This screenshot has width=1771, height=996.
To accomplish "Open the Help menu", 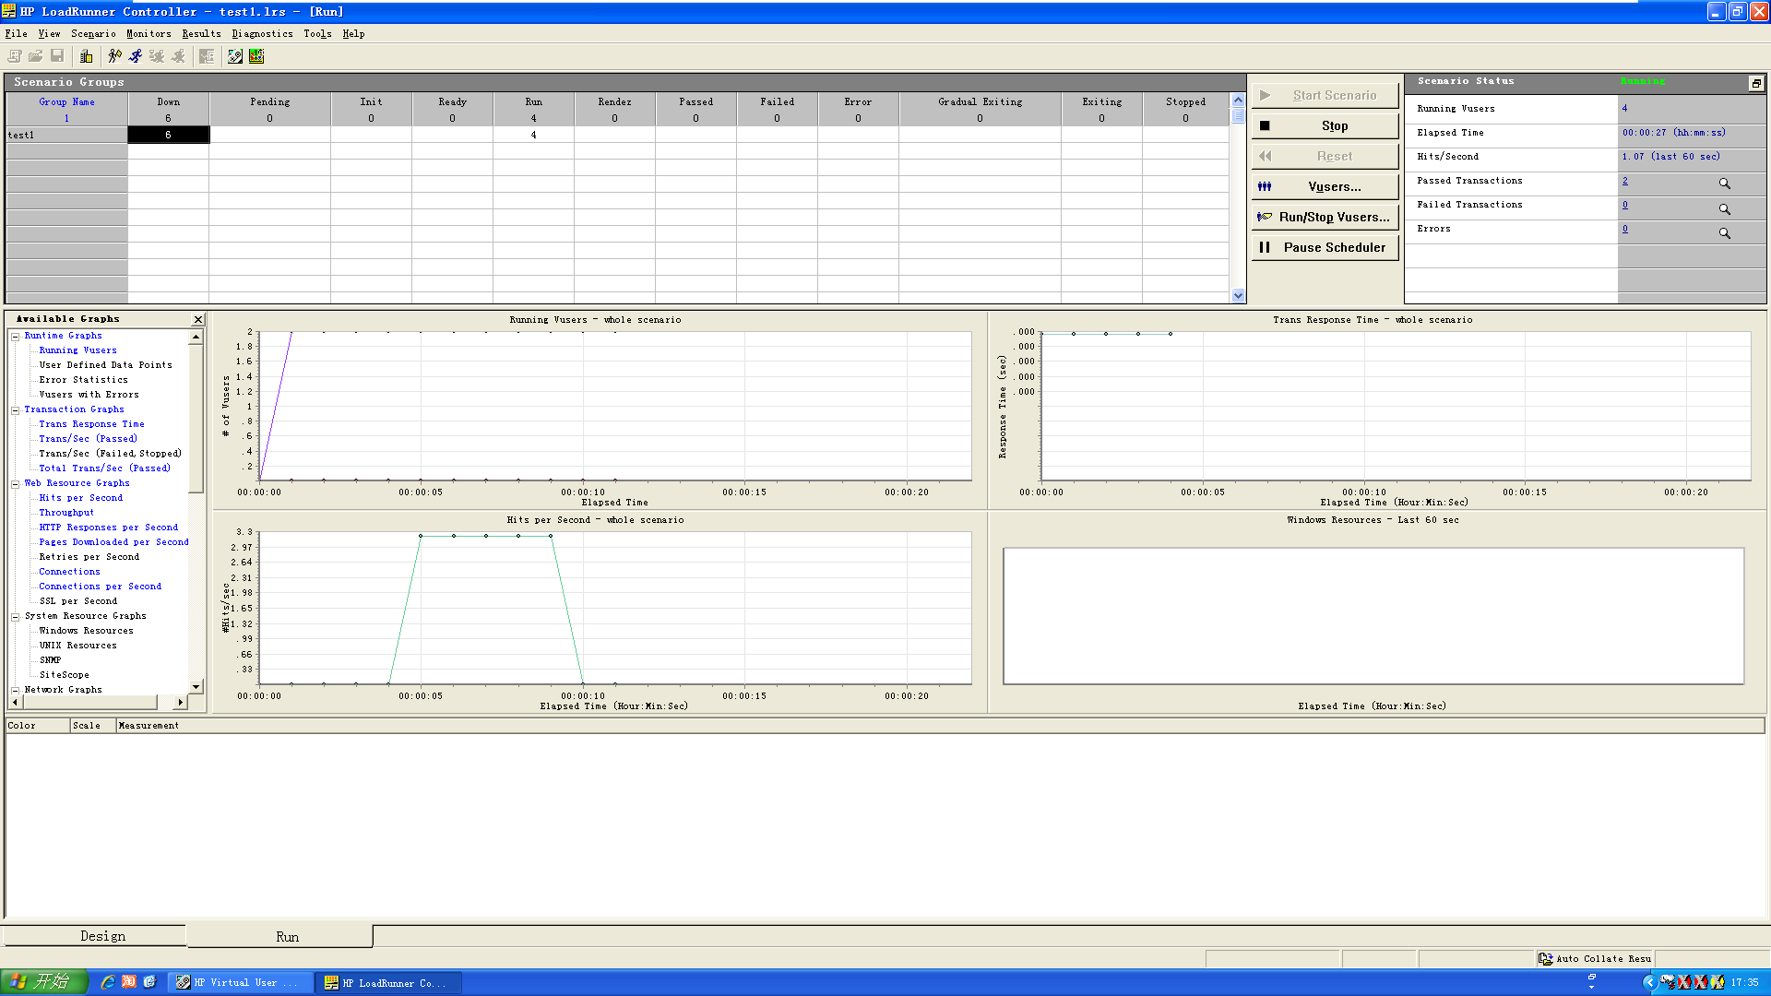I will (x=353, y=33).
